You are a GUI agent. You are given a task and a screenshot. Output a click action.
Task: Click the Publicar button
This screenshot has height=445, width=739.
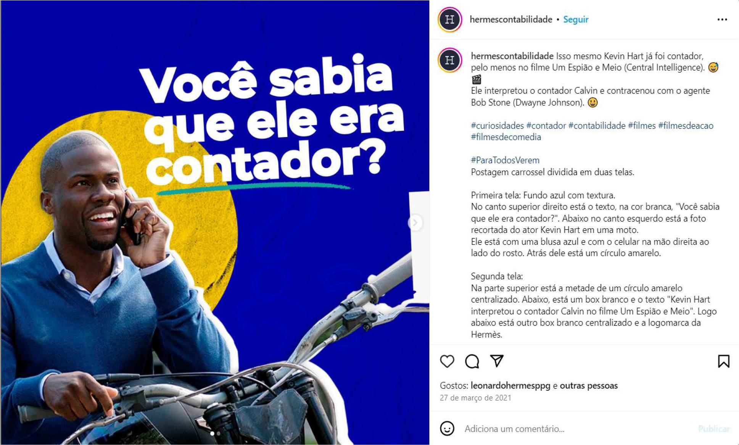[x=714, y=429]
